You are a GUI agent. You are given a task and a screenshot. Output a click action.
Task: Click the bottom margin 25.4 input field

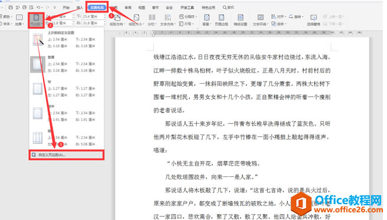pos(93,17)
